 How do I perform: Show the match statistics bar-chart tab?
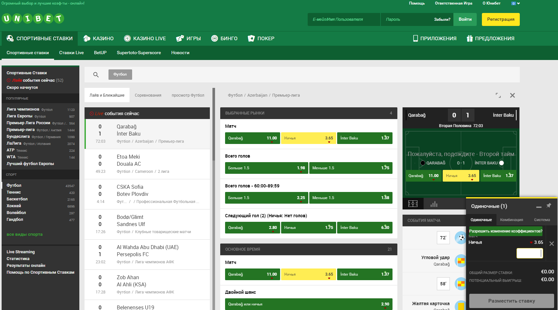[x=434, y=204]
